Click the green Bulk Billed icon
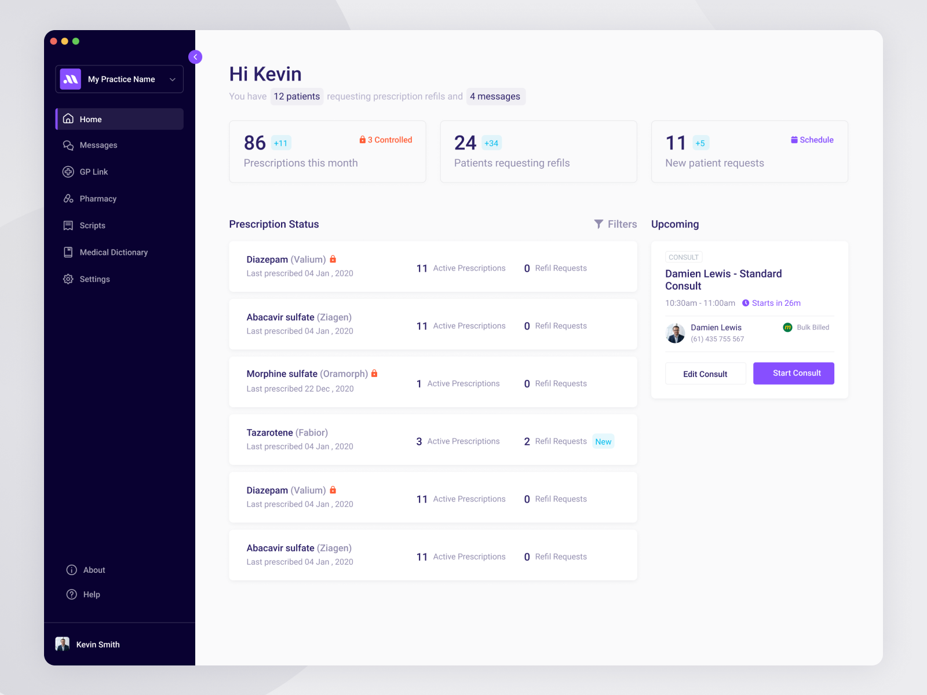 tap(787, 327)
